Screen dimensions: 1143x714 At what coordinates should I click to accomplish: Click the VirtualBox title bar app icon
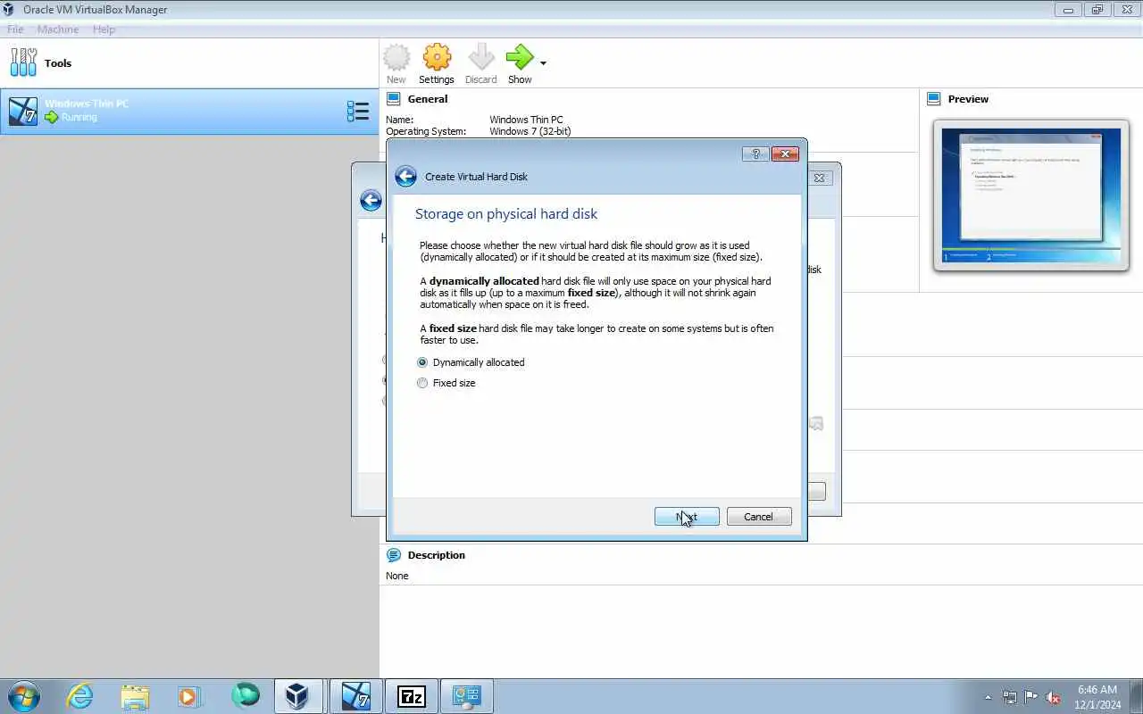[x=9, y=10]
